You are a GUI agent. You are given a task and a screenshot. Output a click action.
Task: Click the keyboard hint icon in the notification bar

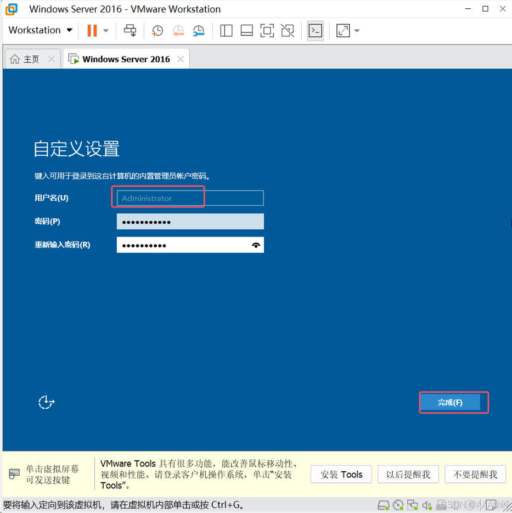[x=14, y=473]
